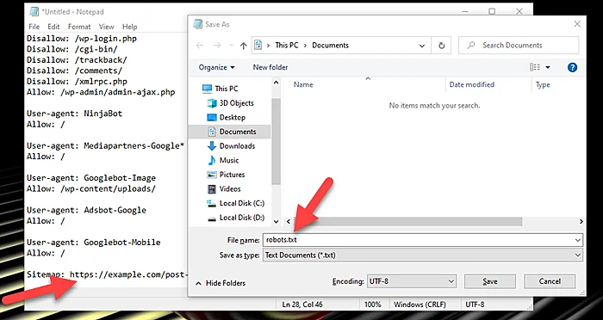Image resolution: width=603 pixels, height=320 pixels.
Task: Click the Adsbot-Google user-agent line
Action: click(x=86, y=211)
